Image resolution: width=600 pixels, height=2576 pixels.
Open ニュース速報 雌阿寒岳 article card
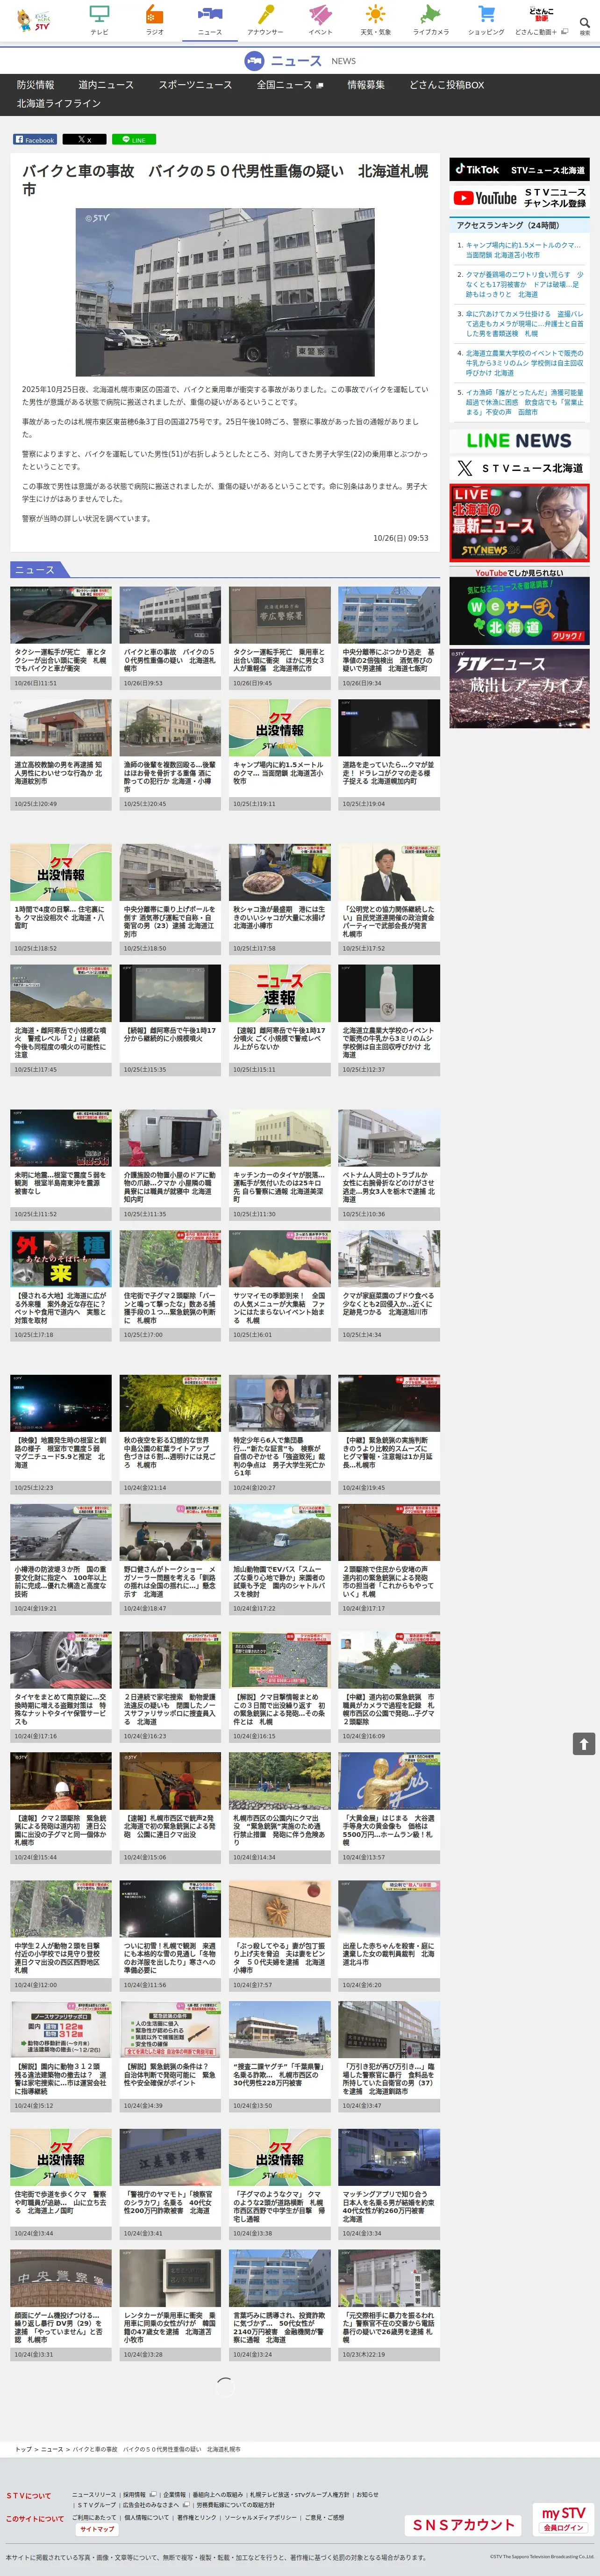(279, 1021)
